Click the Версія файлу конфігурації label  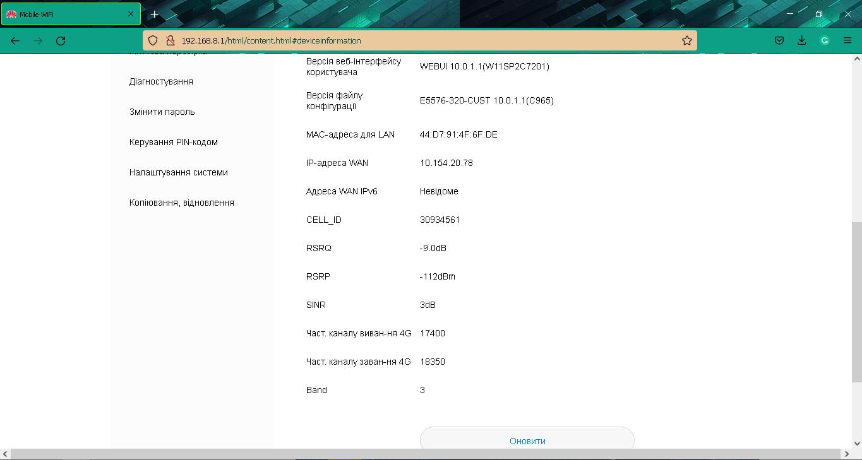coord(335,100)
